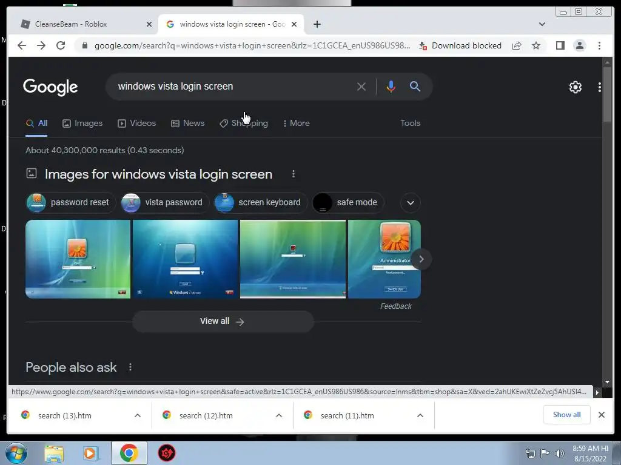Open the Chrome profile avatar
The width and height of the screenshot is (621, 465).
(579, 45)
